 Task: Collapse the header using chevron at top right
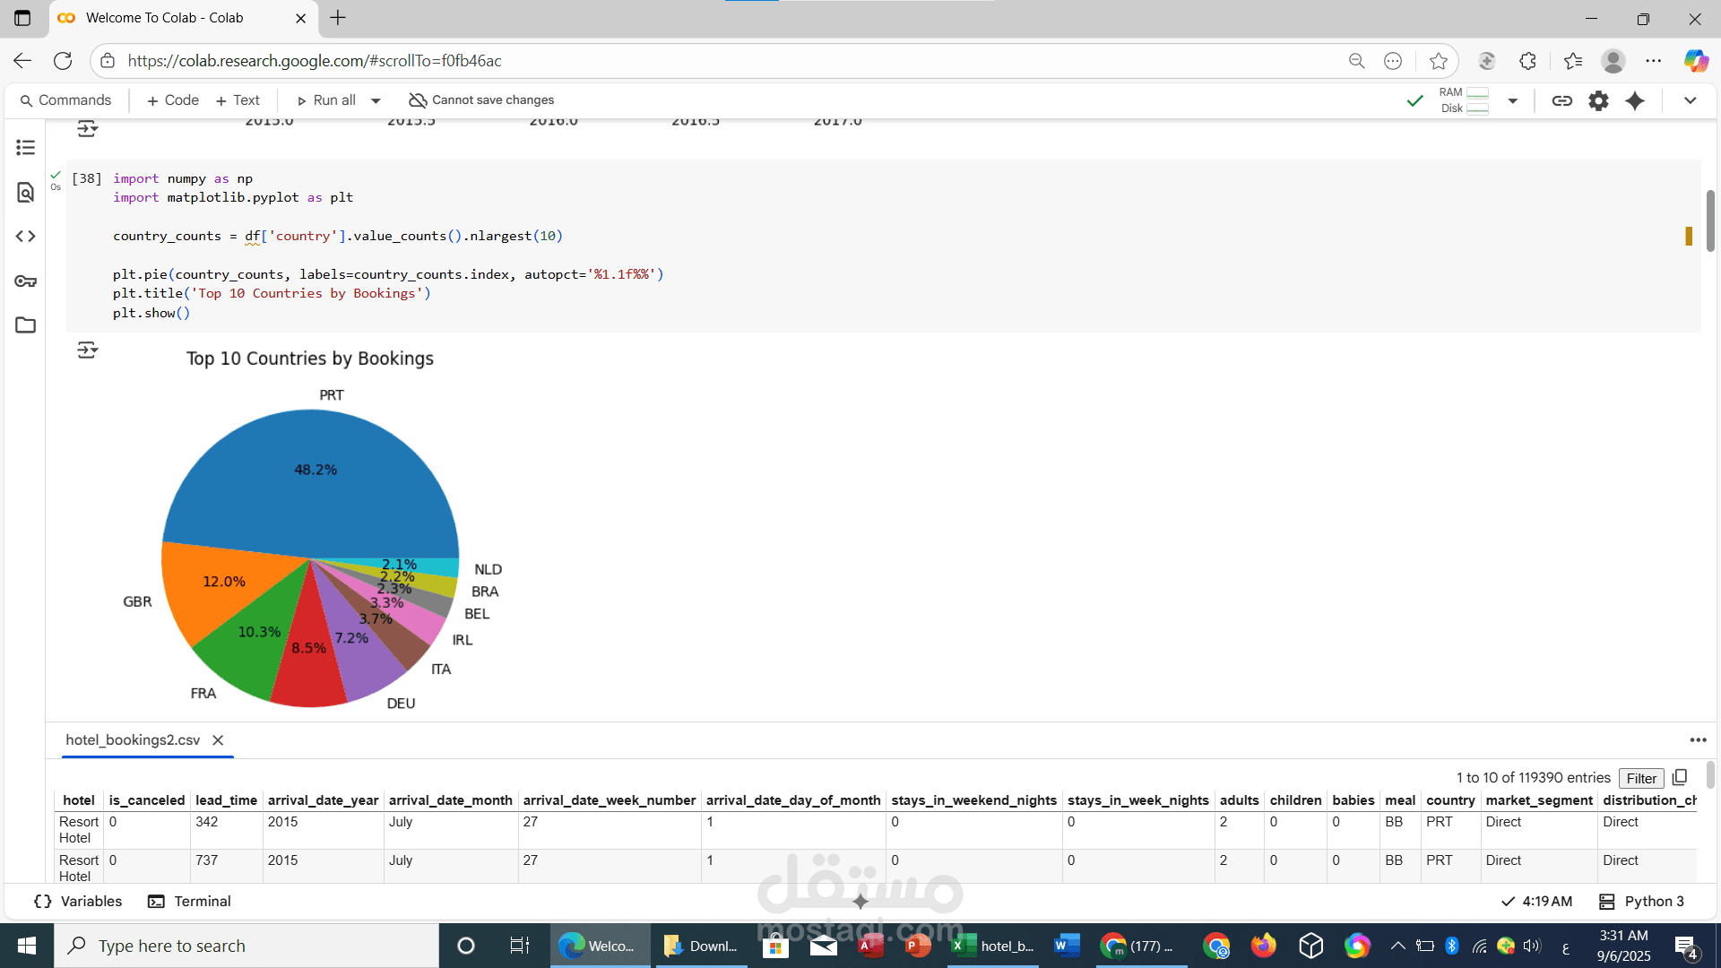(x=1690, y=100)
